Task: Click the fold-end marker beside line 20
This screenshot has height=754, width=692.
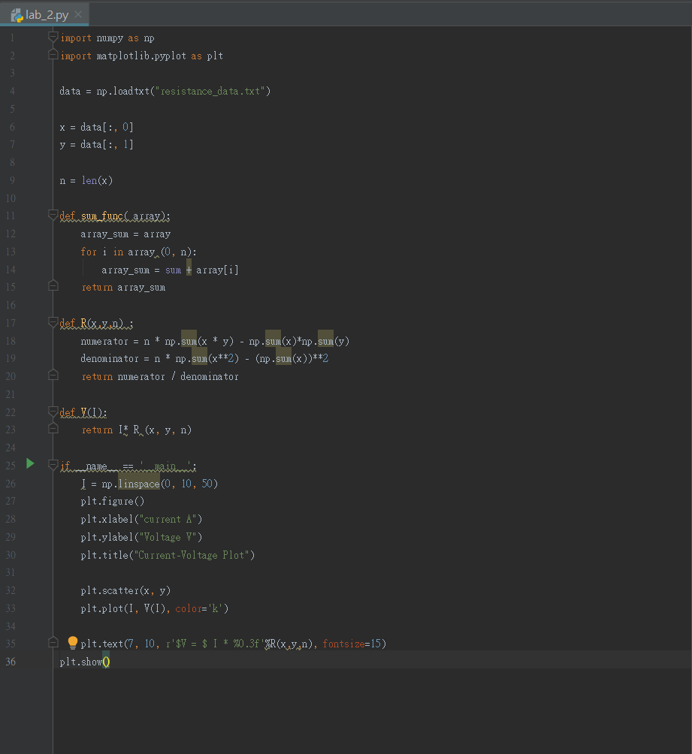Action: [53, 375]
